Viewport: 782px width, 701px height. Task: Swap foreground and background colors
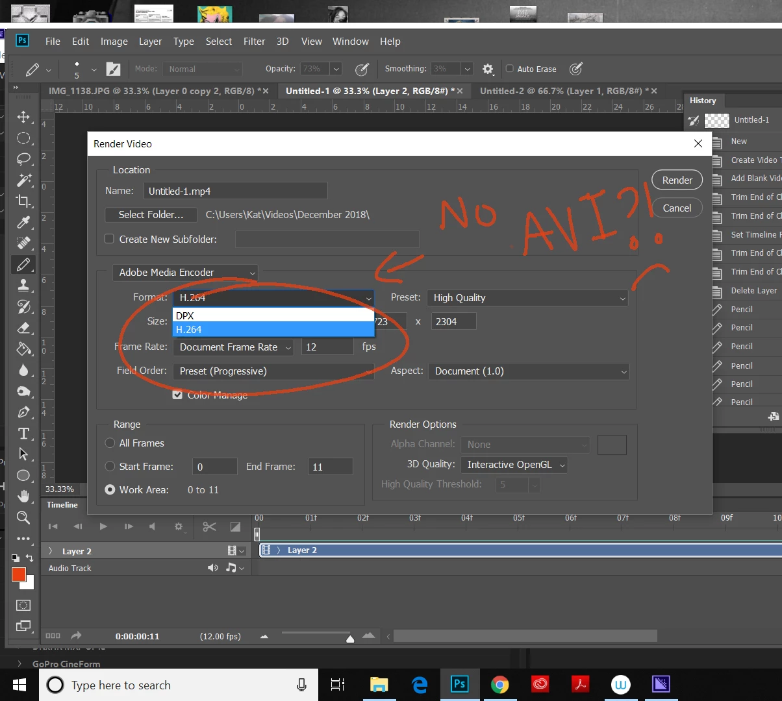(29, 558)
